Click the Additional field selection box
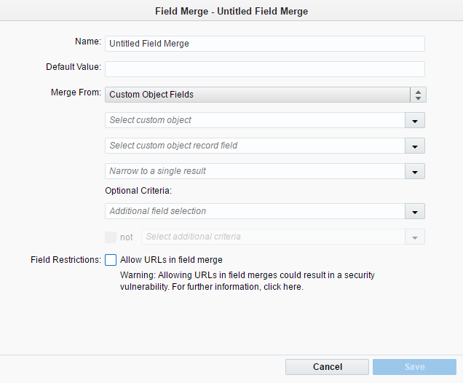The height and width of the screenshot is (383, 463). (x=254, y=211)
